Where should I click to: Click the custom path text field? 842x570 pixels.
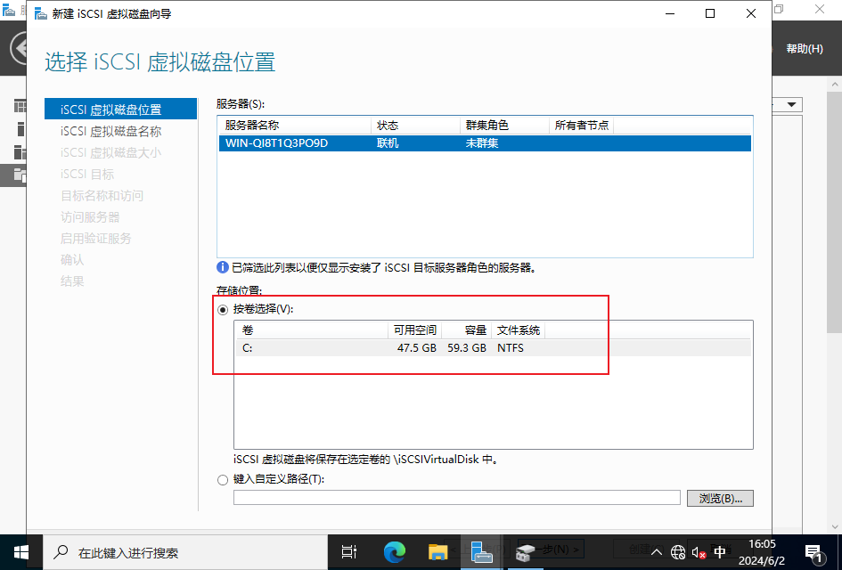(x=456, y=498)
